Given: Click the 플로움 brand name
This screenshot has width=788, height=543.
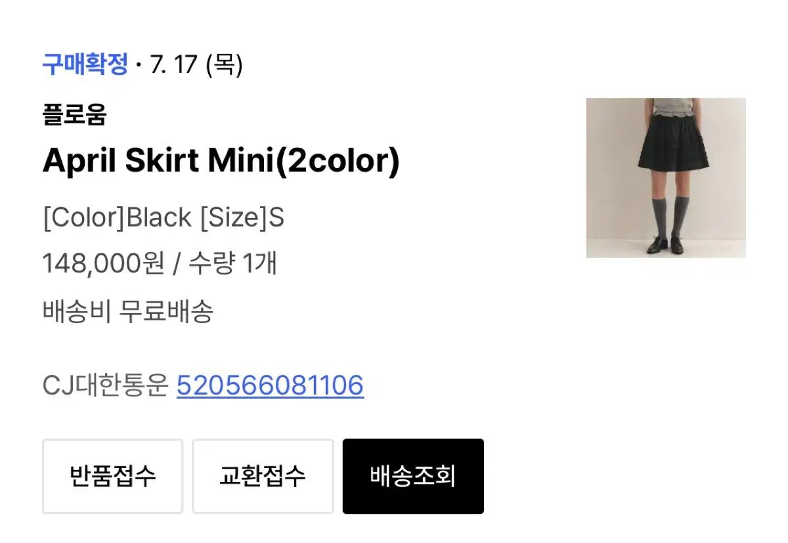Looking at the screenshot, I should 74,115.
